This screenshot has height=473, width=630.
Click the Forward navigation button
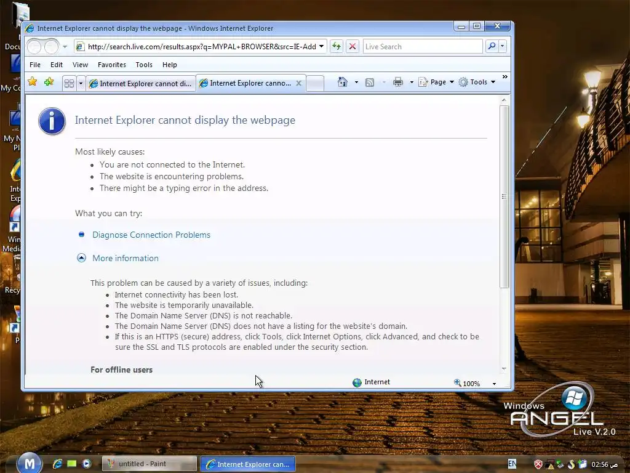coord(52,47)
